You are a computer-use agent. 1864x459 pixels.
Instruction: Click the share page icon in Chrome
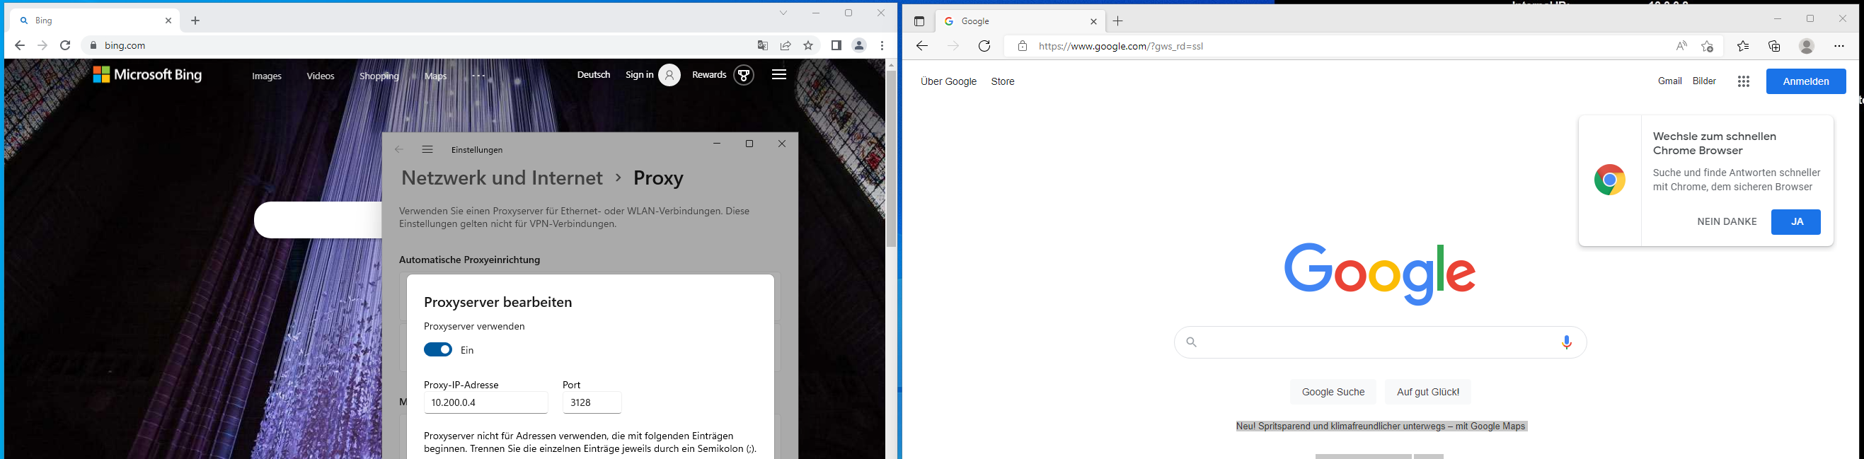(x=785, y=45)
